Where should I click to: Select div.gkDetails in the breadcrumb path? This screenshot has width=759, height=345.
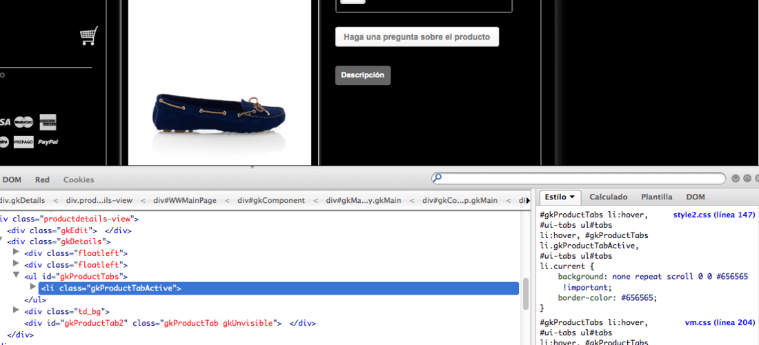[x=23, y=200]
